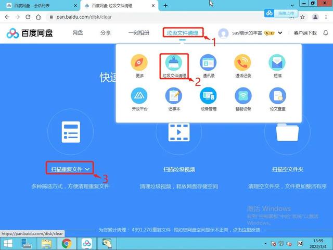Screen dimensions: 333x250
Task: Click the 这里反馈 feedback link
Action: 250,230
